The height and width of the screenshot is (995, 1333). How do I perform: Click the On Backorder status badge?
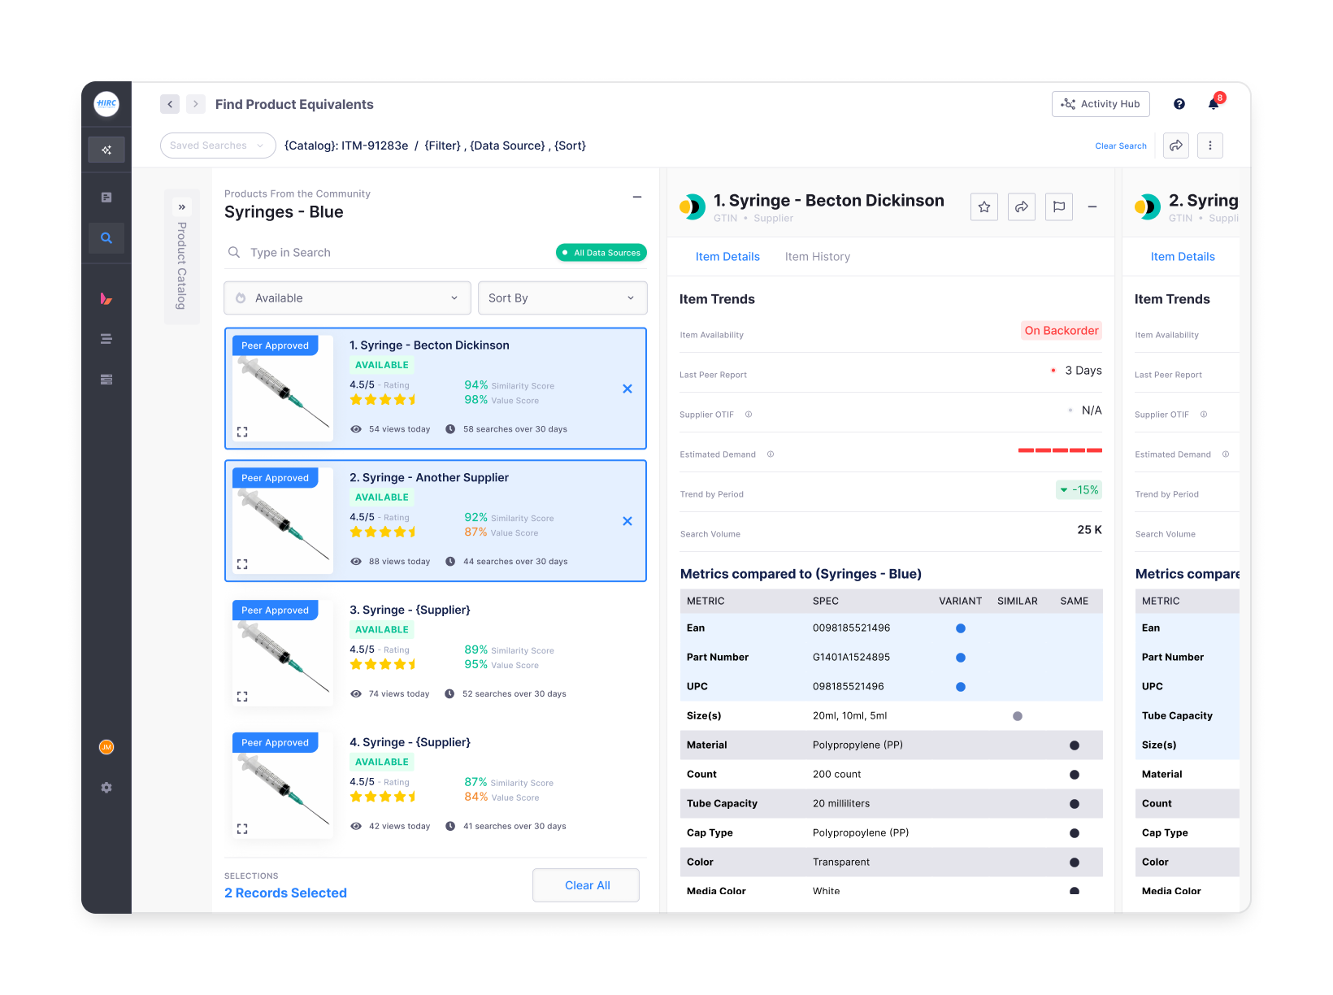click(1062, 331)
